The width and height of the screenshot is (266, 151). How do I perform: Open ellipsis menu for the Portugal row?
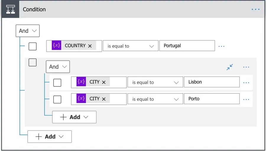click(221, 46)
